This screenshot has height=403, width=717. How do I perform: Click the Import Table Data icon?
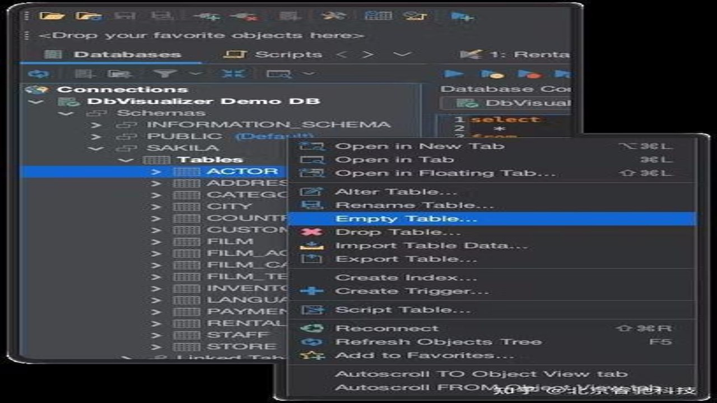click(312, 245)
